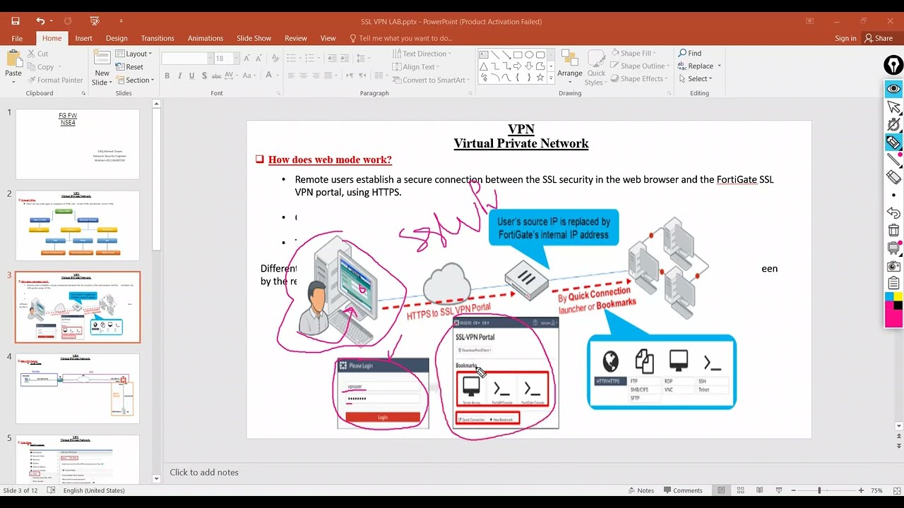904x508 pixels.
Task: Click the Cut scissors icon
Action: tap(32, 54)
